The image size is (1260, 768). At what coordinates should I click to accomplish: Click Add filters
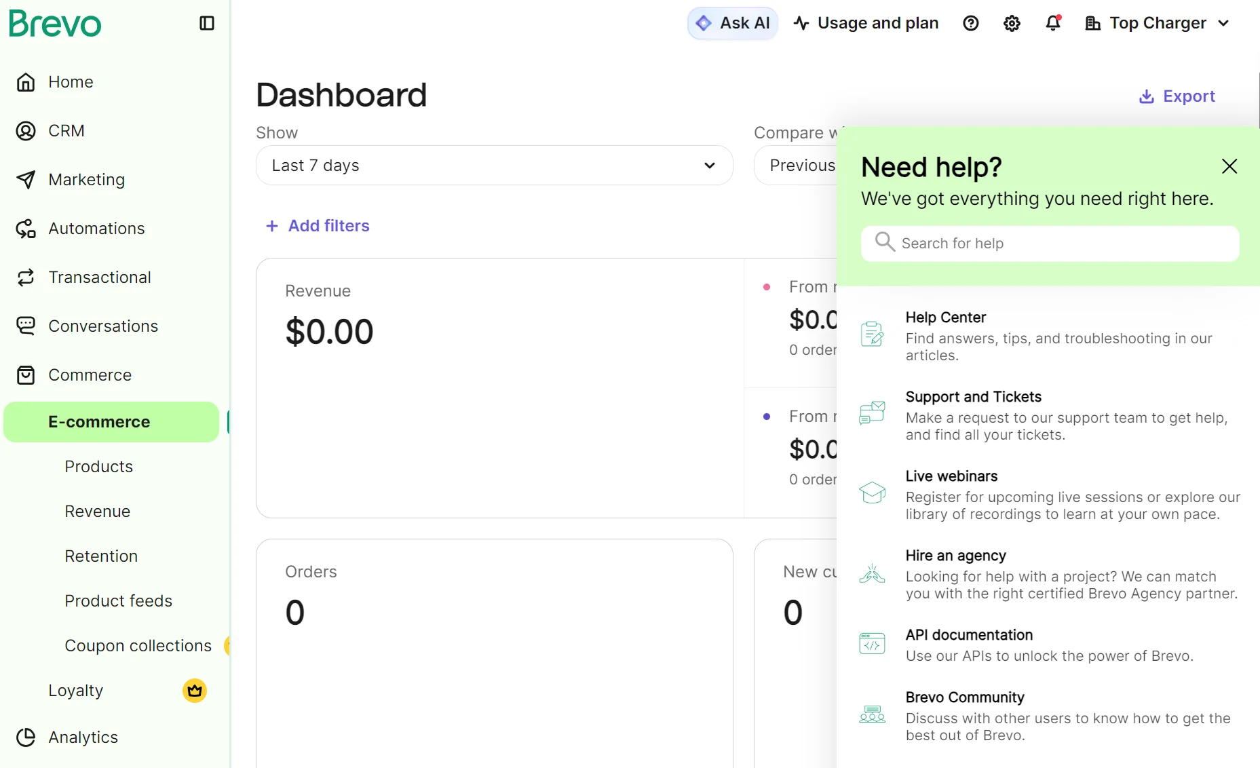318,226
